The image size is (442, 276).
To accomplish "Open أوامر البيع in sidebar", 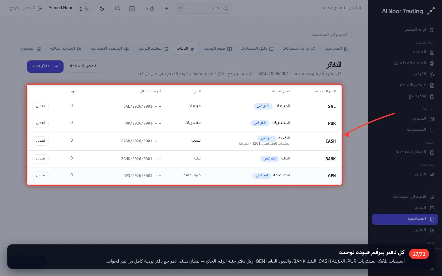I will 405,96.
